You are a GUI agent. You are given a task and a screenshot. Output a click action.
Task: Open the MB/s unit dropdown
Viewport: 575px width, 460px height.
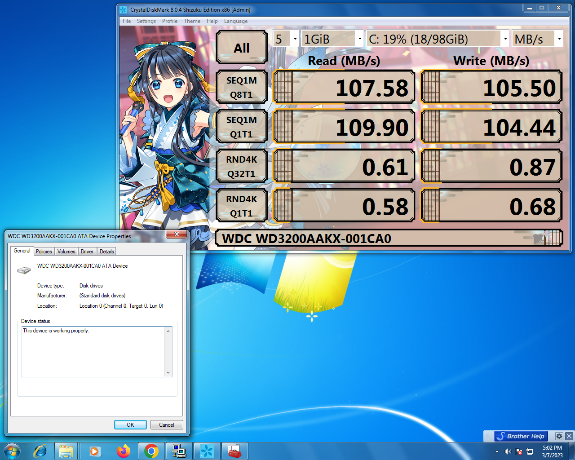click(538, 39)
